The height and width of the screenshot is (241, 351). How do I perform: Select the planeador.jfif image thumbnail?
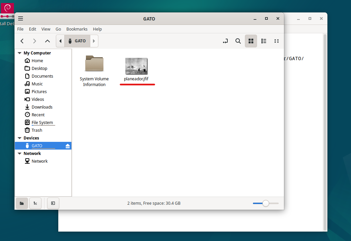click(x=136, y=66)
